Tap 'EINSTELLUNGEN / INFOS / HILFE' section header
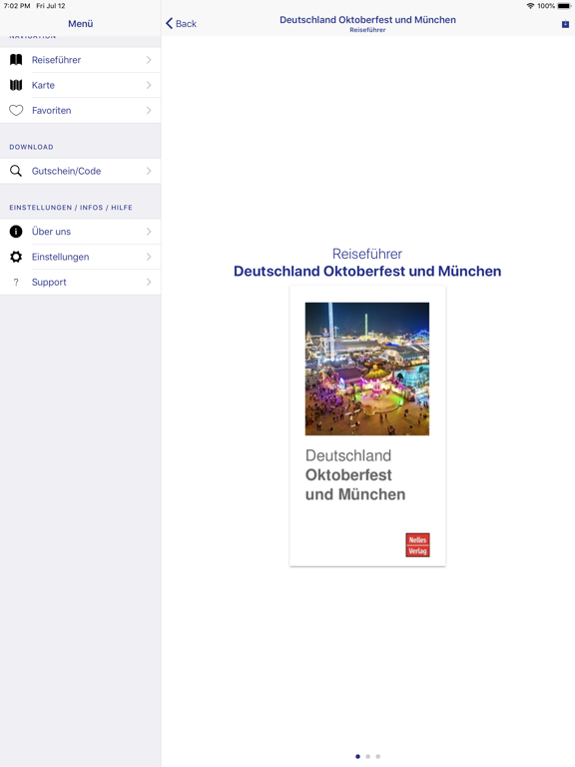The height and width of the screenshot is (767, 575). (x=71, y=208)
